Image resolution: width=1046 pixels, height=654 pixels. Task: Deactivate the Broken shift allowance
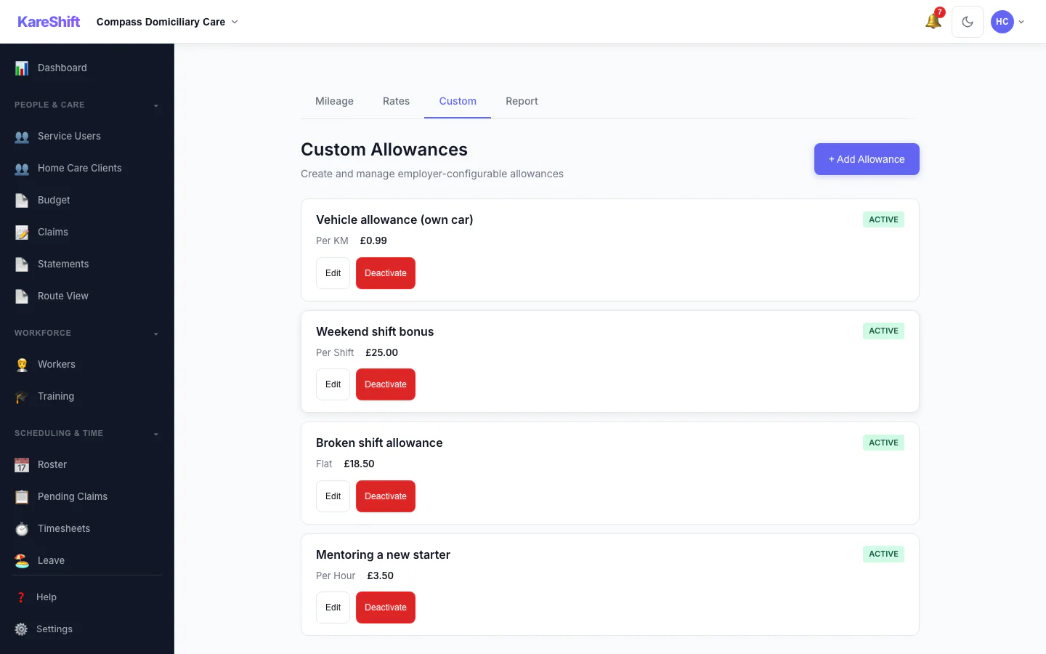point(386,496)
